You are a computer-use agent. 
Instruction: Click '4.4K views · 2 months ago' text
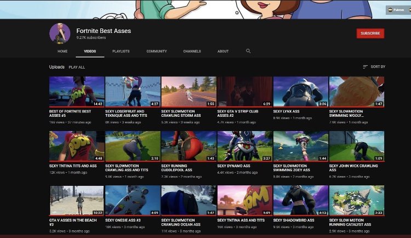[x=237, y=173]
